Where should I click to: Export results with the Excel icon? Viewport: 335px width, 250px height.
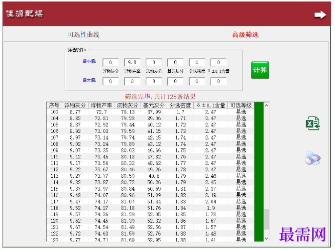pos(313,124)
